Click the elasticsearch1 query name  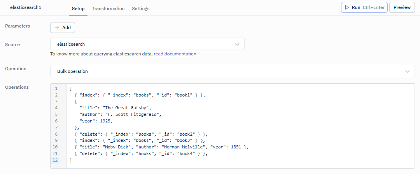[x=26, y=8]
